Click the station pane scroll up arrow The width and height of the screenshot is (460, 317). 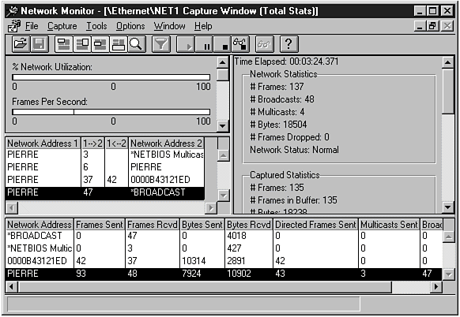coord(448,237)
